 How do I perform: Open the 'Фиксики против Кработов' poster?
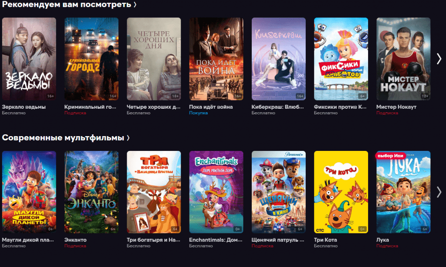[341, 59]
